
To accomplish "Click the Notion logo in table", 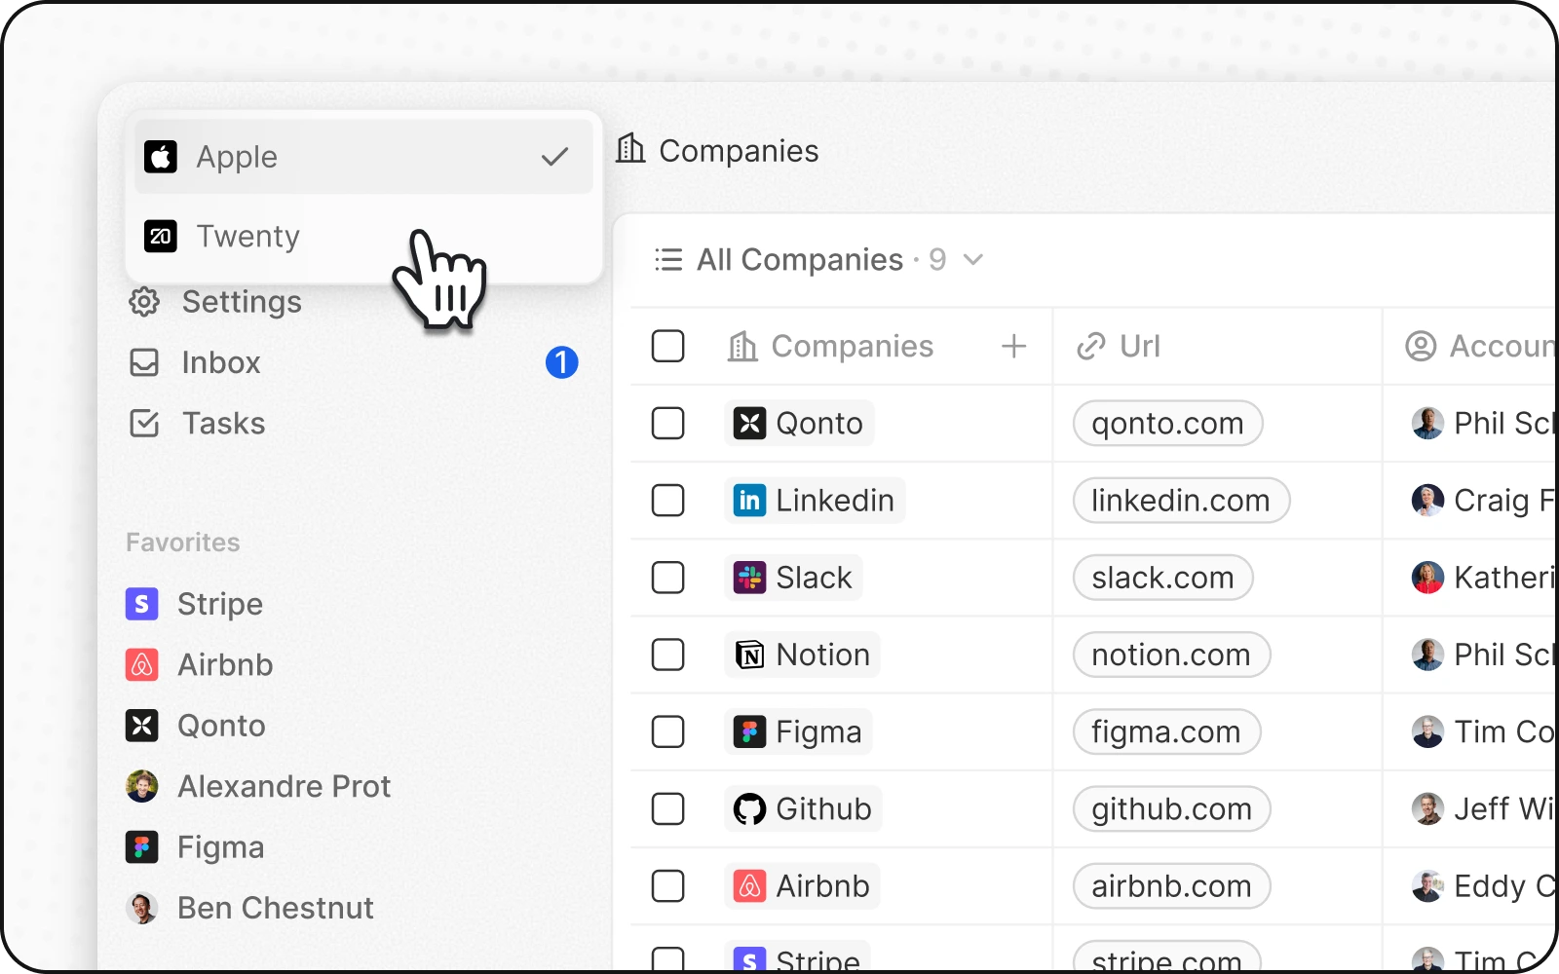I will pos(749,656).
